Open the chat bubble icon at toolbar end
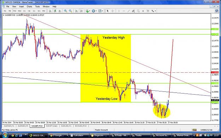 (217, 11)
